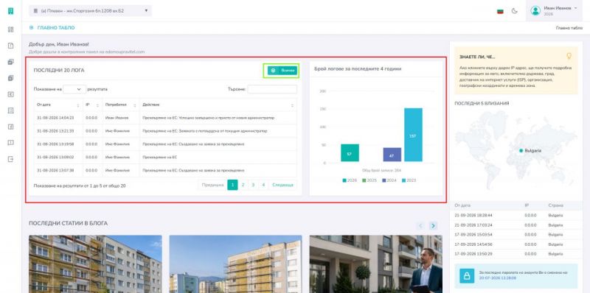Screen dimensions: 590x293
Task: Open the logout icon in the sidebar
Action: point(10,159)
